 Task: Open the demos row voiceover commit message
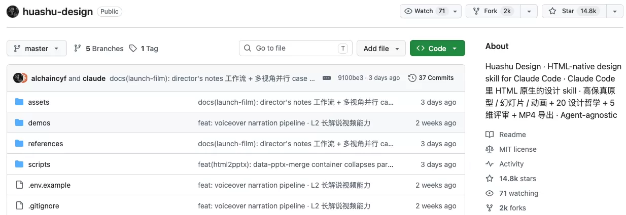(284, 123)
